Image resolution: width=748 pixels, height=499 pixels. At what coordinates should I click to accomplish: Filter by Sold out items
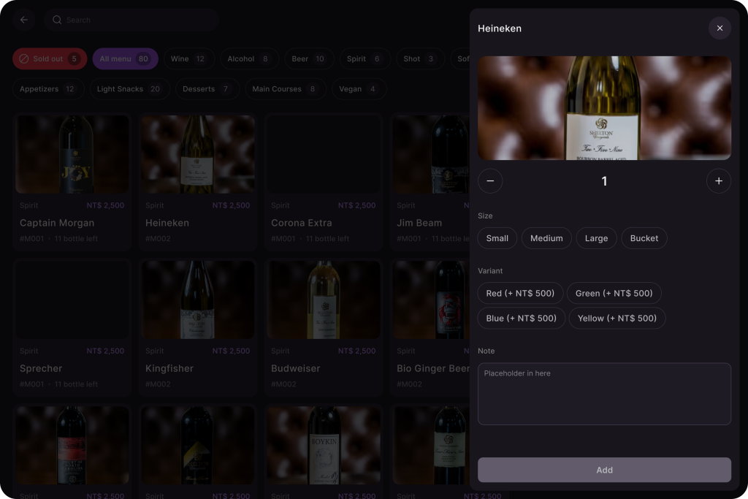[x=50, y=58]
